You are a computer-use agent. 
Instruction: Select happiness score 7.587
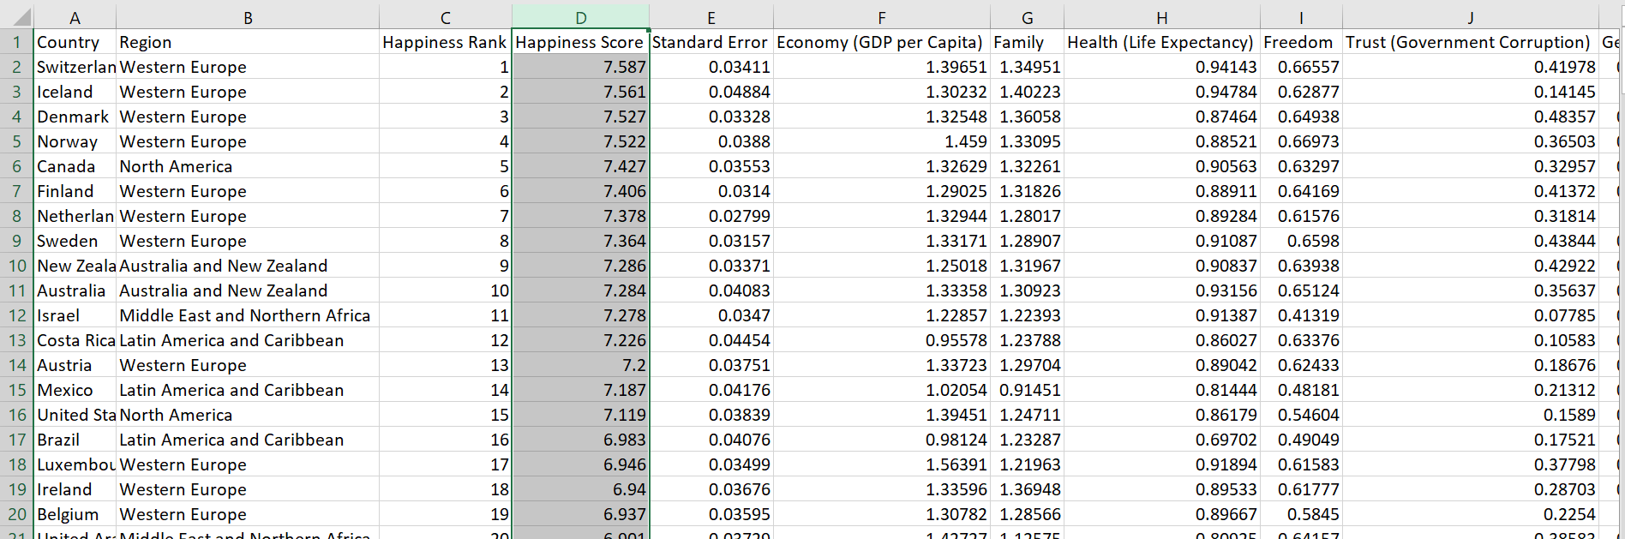pyautogui.click(x=580, y=67)
